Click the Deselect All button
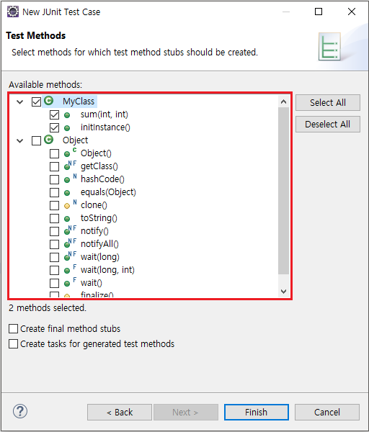 (328, 125)
